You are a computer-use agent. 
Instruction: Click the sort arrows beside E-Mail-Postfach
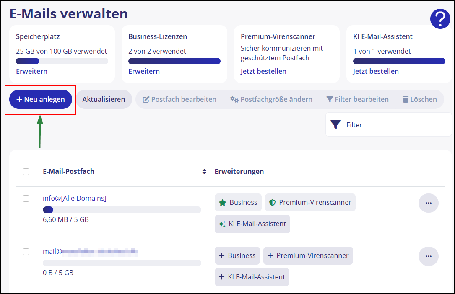click(x=204, y=171)
